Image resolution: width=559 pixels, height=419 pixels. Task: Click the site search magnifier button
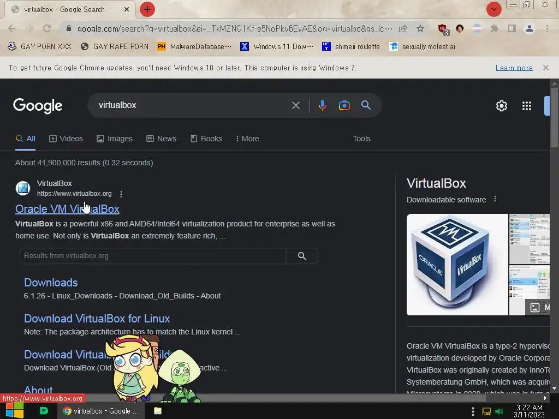302,256
